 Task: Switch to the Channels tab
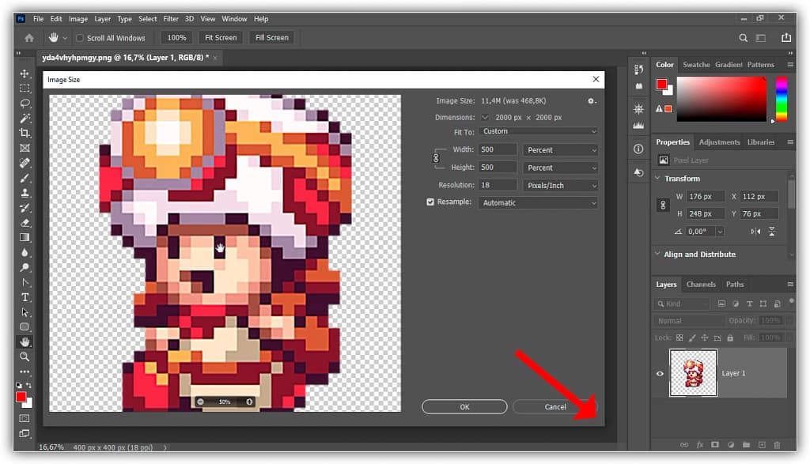coord(701,285)
